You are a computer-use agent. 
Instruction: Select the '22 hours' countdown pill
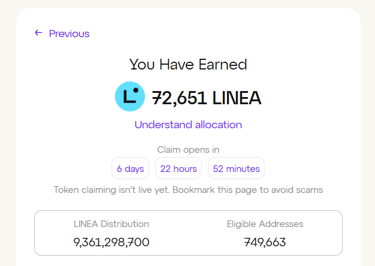tap(179, 168)
